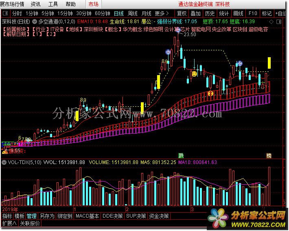The height and width of the screenshot is (231, 289).
Task: Expand the 扩展 panel at bottom
Action: pos(9,223)
